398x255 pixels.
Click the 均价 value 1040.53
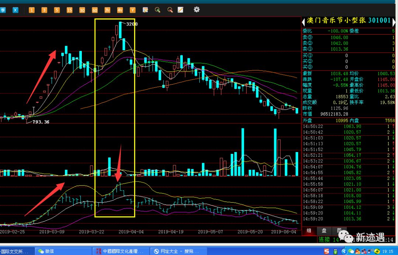pyautogui.click(x=386, y=73)
